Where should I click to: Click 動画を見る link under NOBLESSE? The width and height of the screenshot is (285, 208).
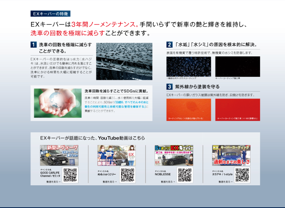pyautogui.click(x=168, y=182)
